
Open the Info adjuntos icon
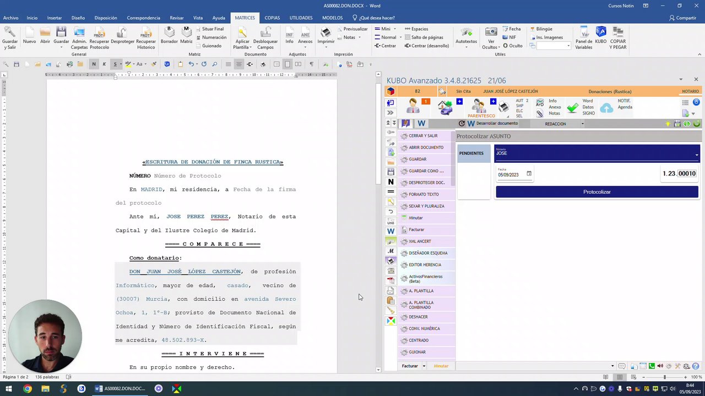coord(290,36)
